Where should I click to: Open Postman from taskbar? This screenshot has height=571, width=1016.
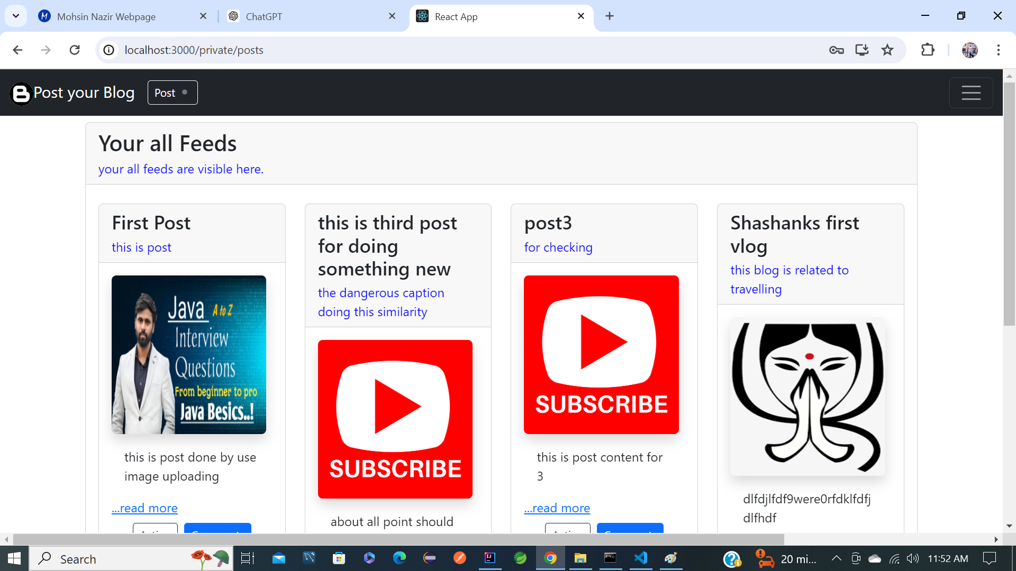(x=460, y=558)
